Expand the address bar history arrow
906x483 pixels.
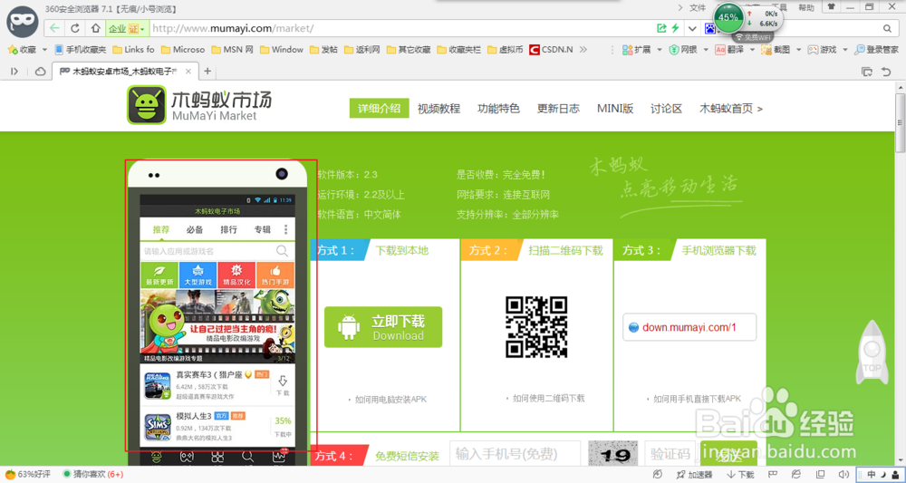pyautogui.click(x=691, y=28)
